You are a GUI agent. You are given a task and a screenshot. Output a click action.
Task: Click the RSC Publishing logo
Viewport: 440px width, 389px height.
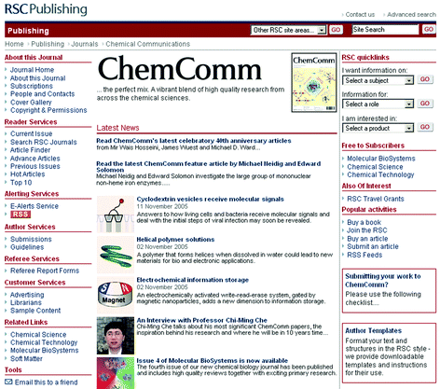click(x=46, y=9)
